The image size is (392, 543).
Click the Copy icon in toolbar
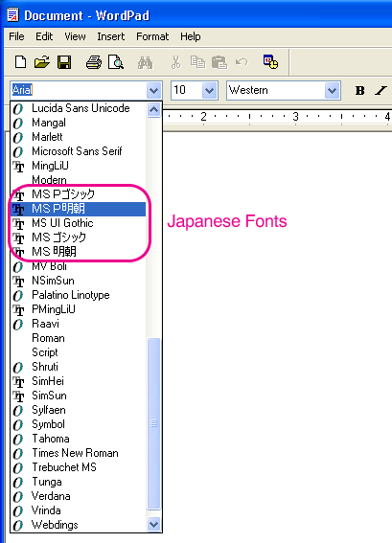(x=197, y=62)
